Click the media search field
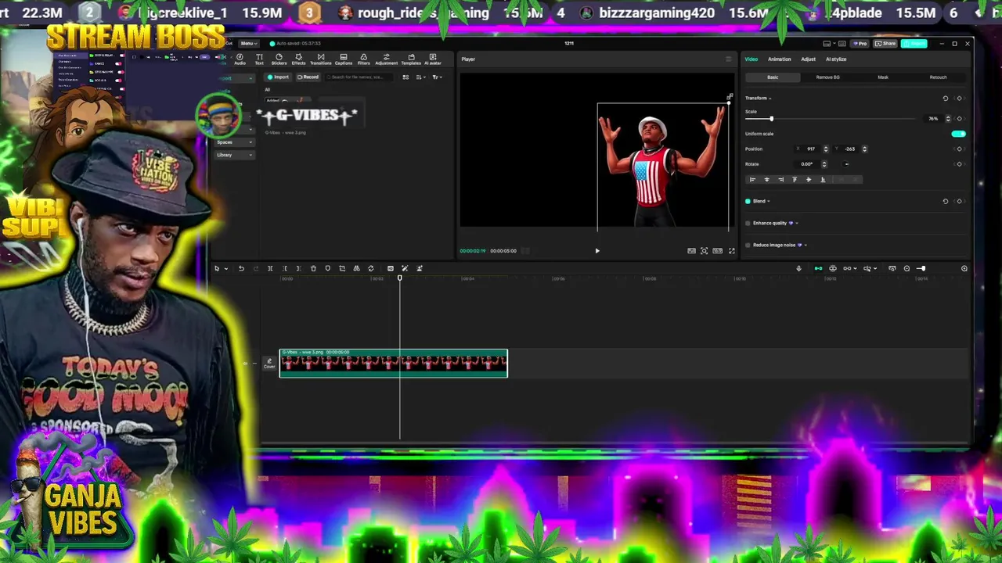Screen dimensions: 1002x563 360,77
